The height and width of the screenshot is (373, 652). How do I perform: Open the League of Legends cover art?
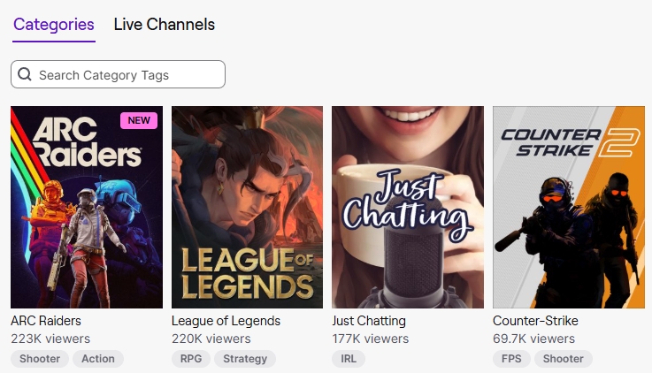coord(247,207)
